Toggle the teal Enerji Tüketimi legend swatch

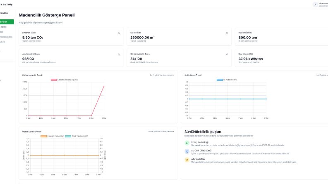click(68, 136)
